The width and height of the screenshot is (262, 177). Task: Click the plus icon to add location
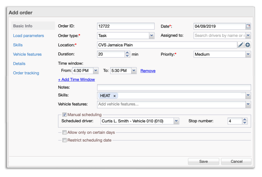click(x=248, y=45)
